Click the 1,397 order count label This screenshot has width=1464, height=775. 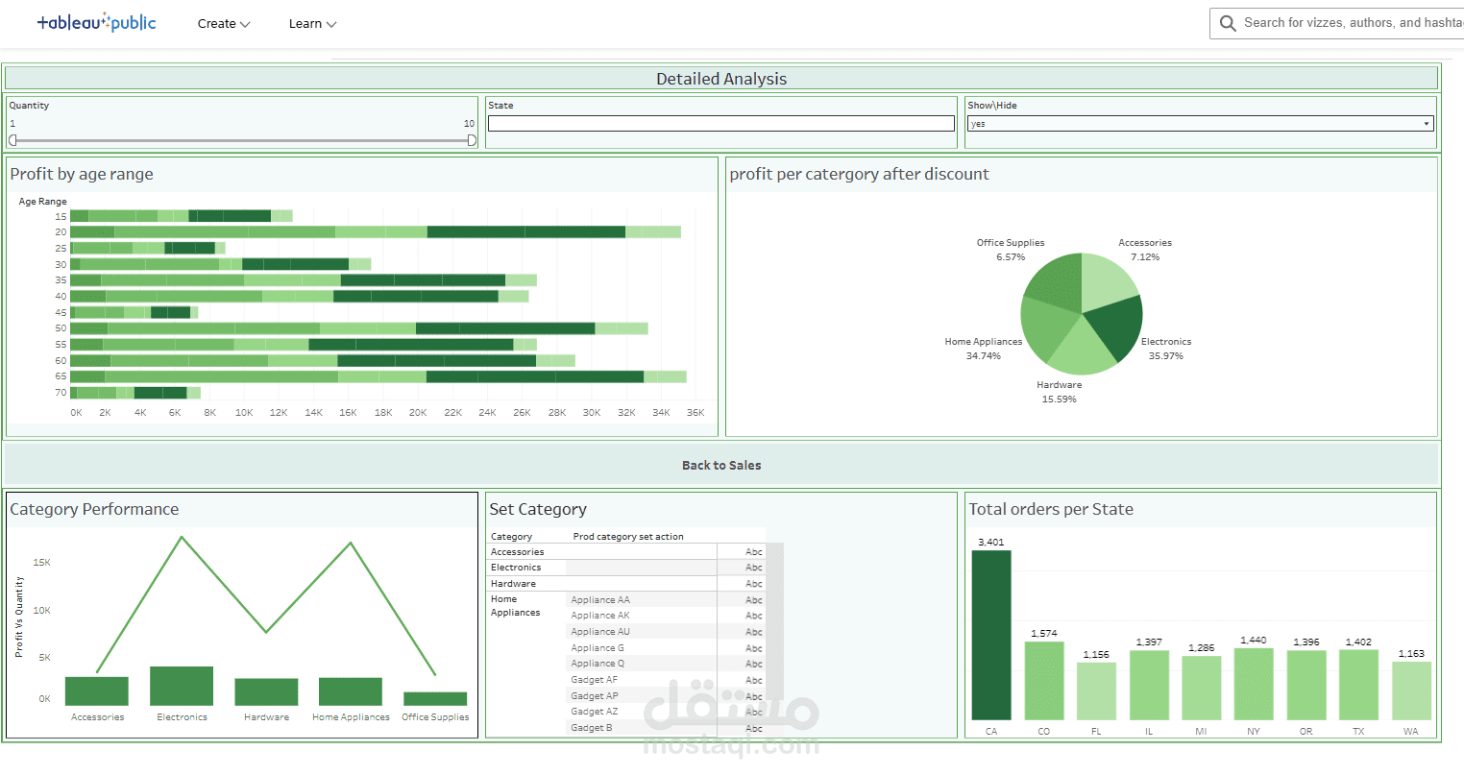point(1149,642)
